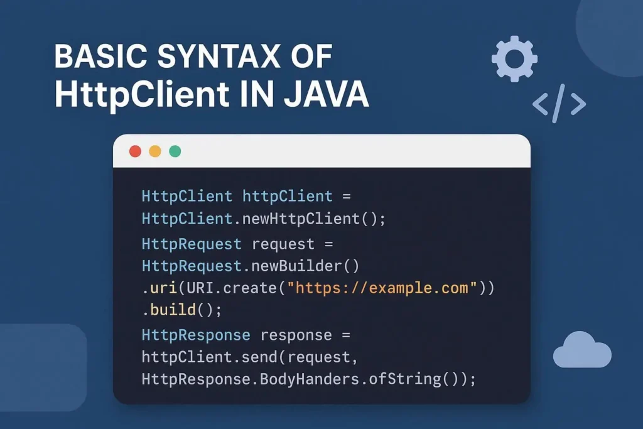Click the "BASIC SYNTAX OF" heading line
Screen dimensions: 643x429
pyautogui.click(x=193, y=57)
